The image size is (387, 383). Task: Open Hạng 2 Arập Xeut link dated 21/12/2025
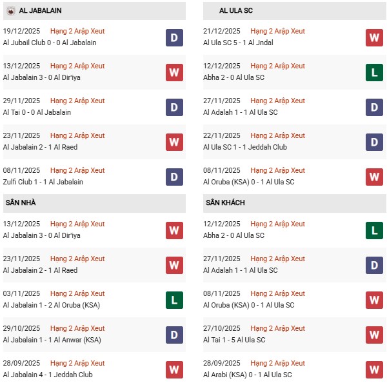coord(278,31)
